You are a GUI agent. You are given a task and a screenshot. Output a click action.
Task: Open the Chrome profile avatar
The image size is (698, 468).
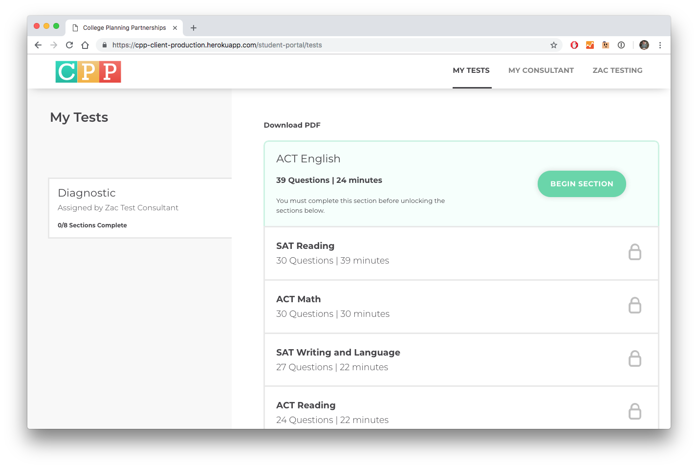coord(644,45)
